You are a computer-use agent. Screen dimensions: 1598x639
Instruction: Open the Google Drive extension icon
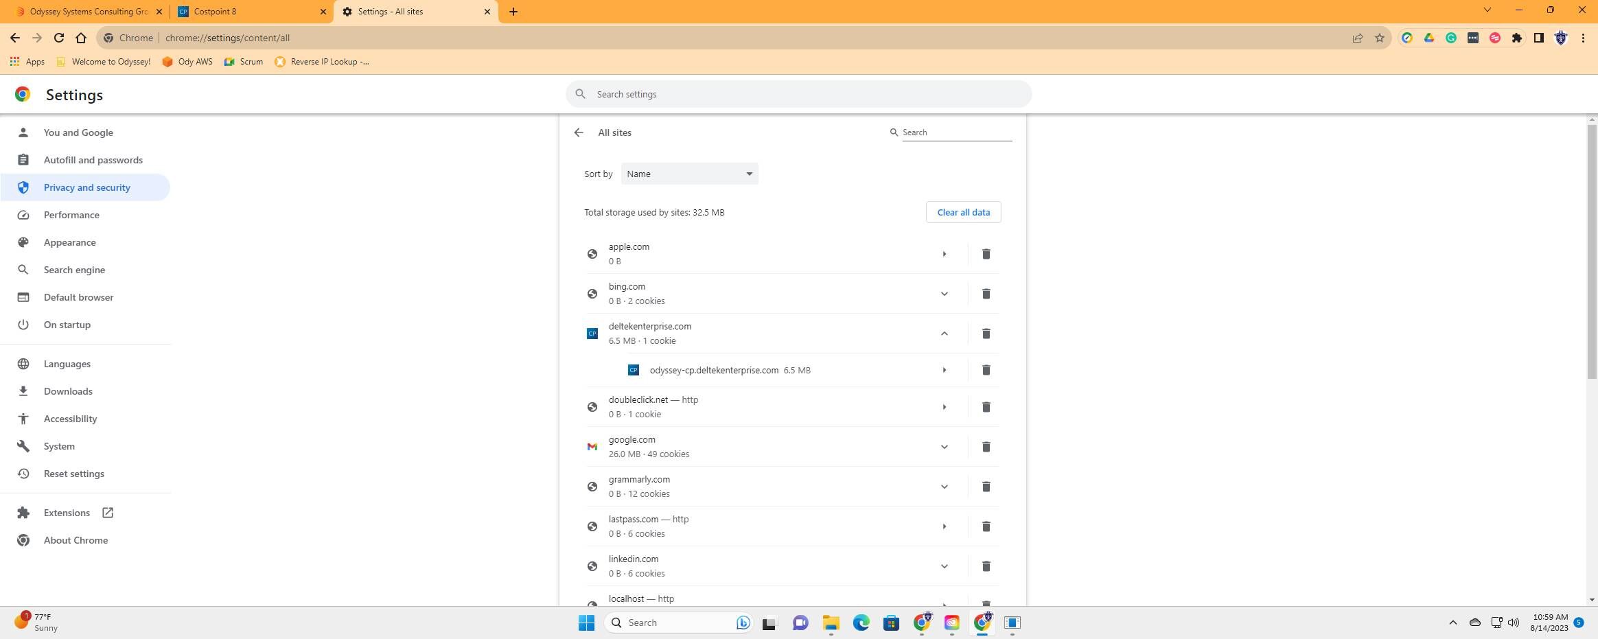click(1429, 38)
